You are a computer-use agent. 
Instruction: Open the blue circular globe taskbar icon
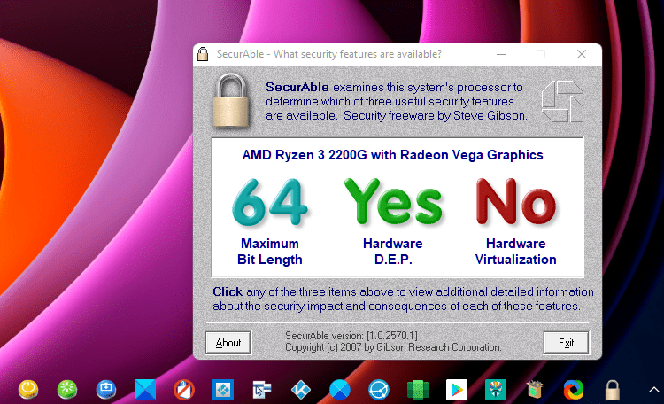pos(379,390)
